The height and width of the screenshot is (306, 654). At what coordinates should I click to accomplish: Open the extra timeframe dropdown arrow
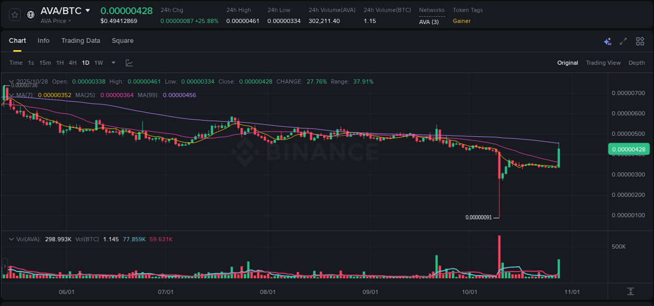[113, 63]
